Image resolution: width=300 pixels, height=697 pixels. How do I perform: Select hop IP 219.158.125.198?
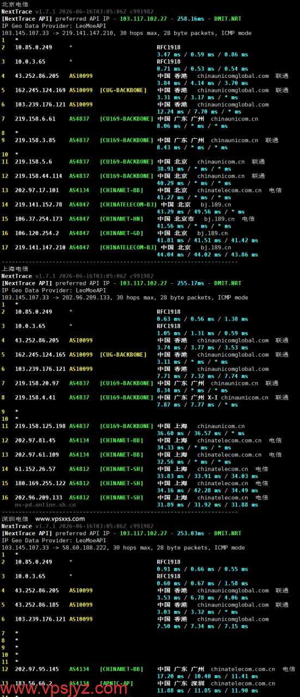click(x=40, y=426)
